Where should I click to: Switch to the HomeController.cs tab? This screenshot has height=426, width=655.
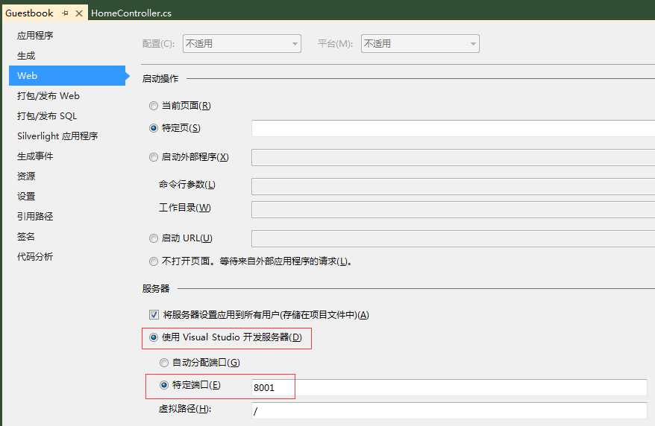131,13
